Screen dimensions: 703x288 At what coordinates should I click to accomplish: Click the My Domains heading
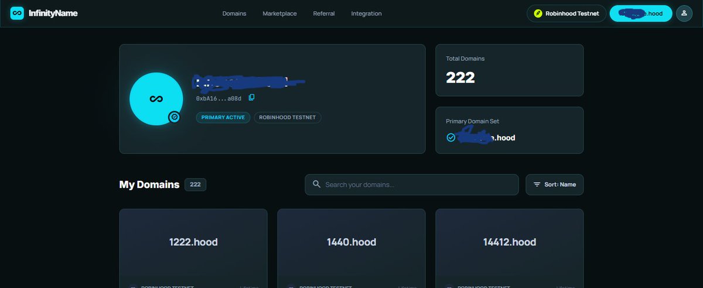149,184
